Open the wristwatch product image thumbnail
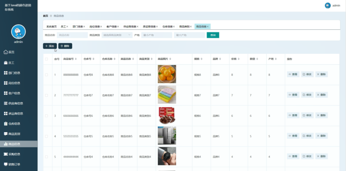This screenshot has width=346, height=171. (167, 156)
